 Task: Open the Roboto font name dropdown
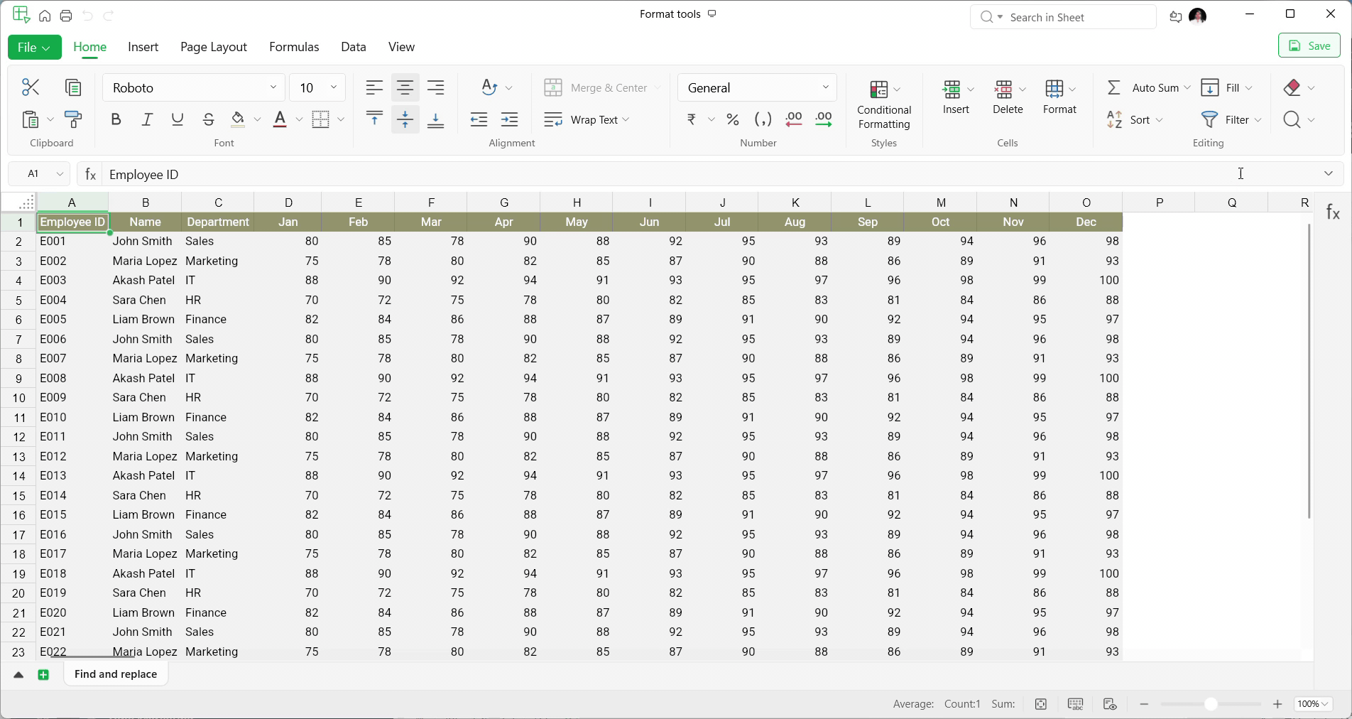tap(273, 87)
